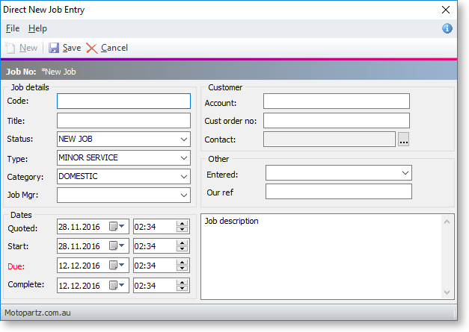Open the Due date calendar picker
469x332 pixels.
117,266
